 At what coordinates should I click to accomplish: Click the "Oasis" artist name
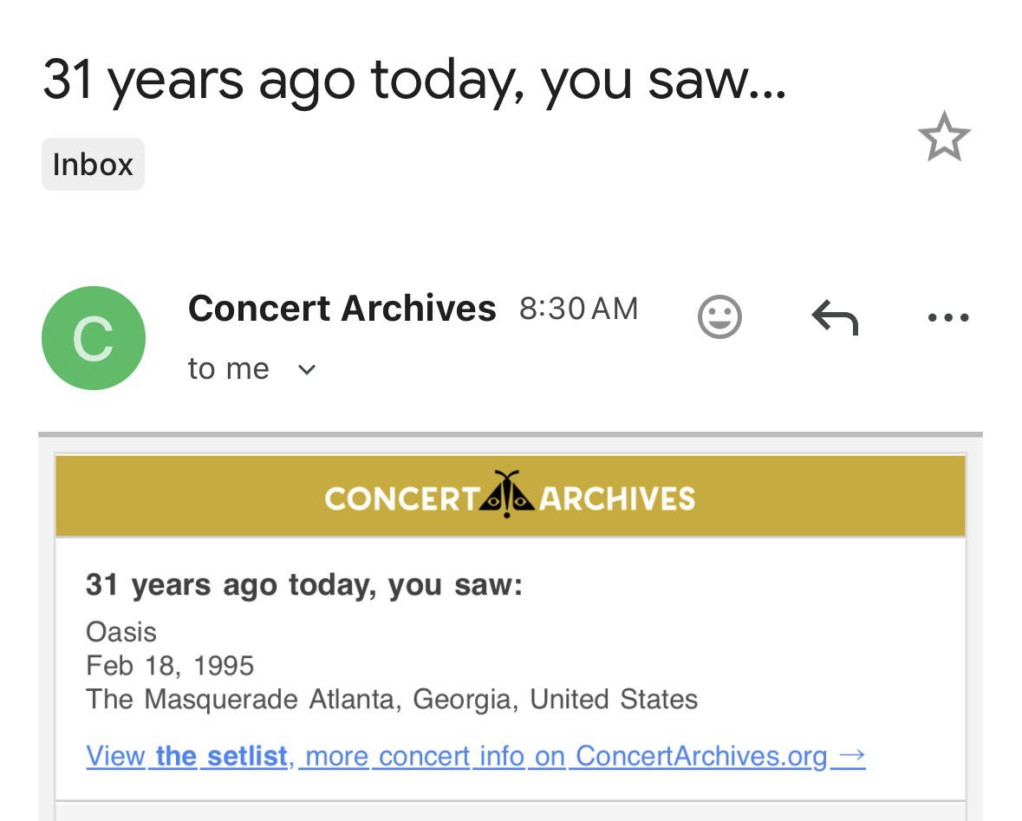click(121, 632)
